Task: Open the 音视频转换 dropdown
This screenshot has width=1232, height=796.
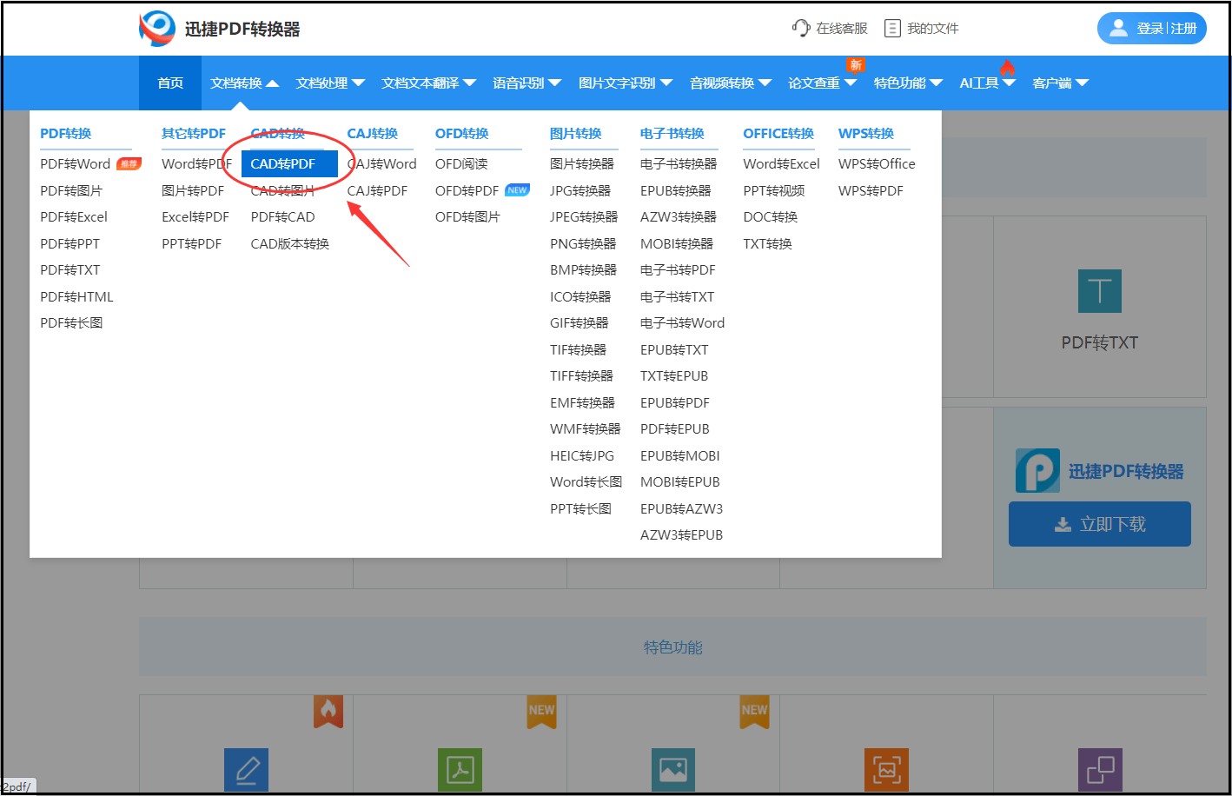Action: tap(731, 83)
